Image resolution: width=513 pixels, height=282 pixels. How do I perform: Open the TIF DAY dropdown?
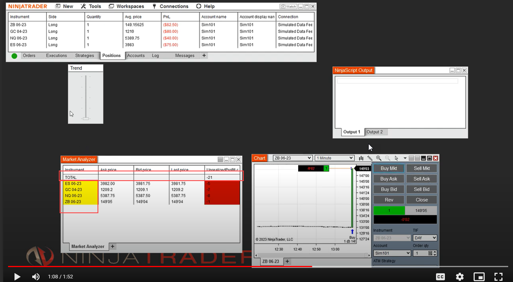(x=425, y=238)
